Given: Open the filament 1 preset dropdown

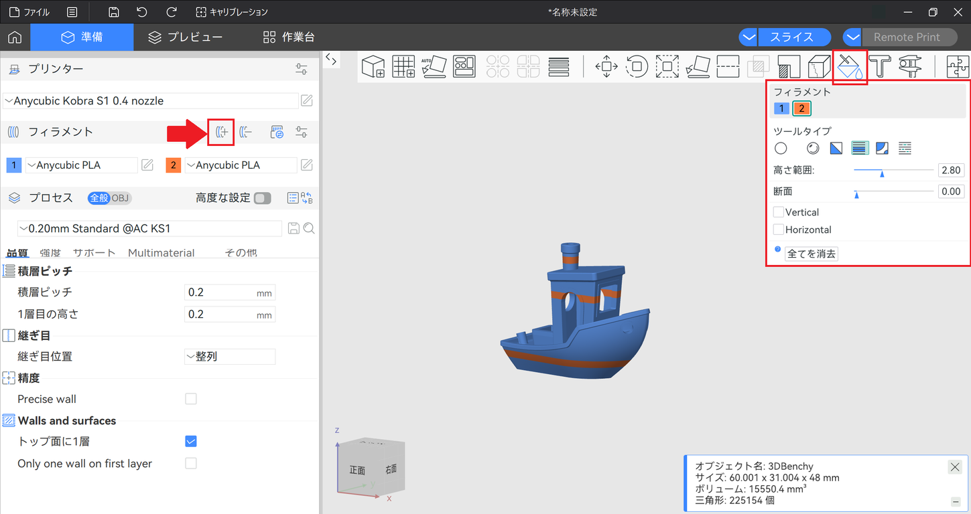Looking at the screenshot, I should [x=82, y=165].
